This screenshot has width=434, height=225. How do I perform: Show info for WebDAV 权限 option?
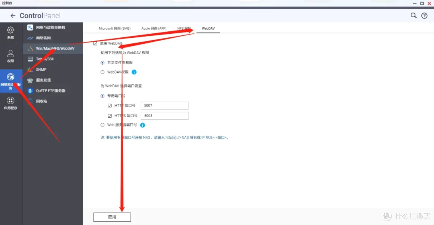134,72
